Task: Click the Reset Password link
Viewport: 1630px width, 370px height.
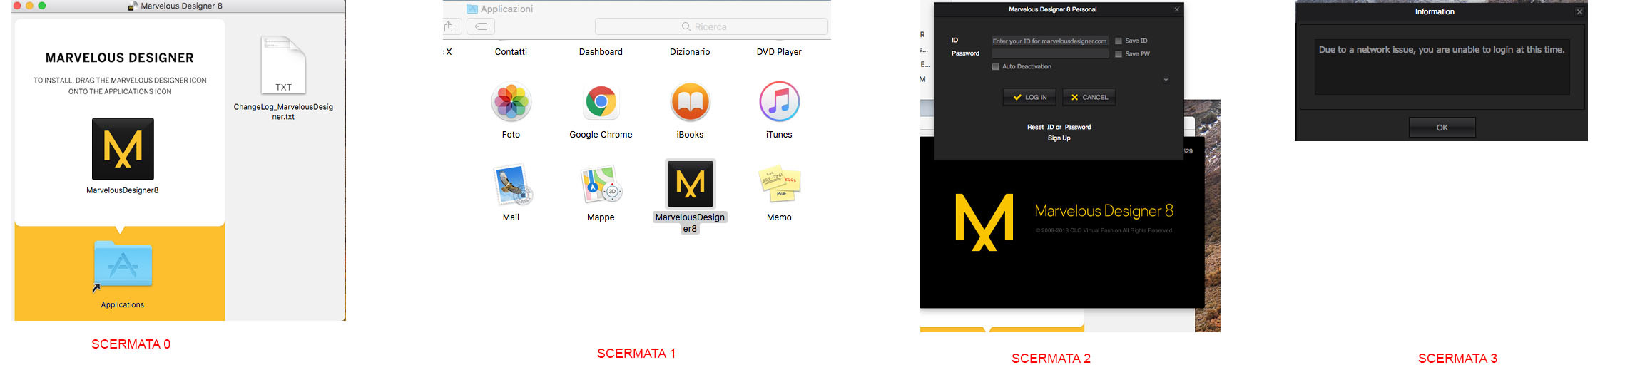Action: tap(1078, 127)
